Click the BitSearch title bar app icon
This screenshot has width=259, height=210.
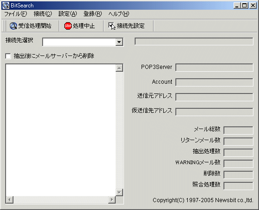[x=6, y=6]
